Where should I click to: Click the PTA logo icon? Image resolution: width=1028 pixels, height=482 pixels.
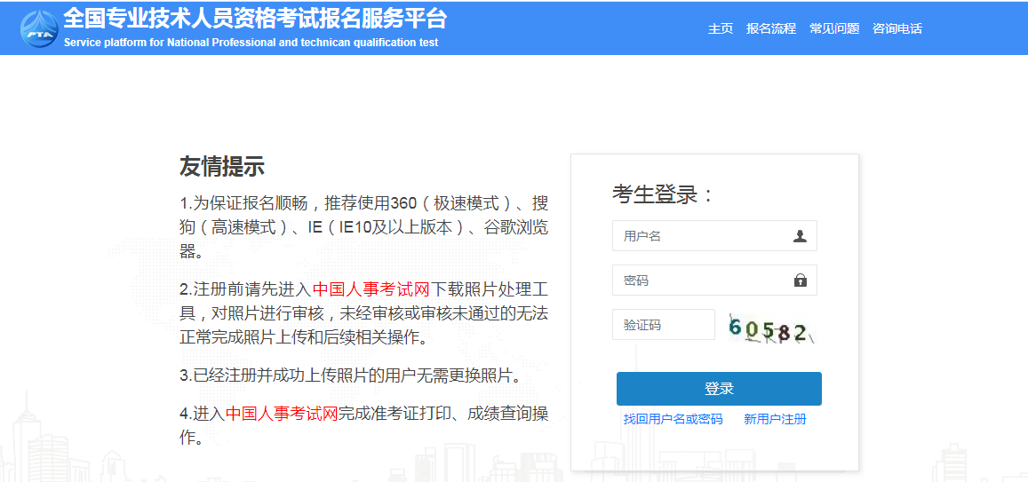click(38, 28)
